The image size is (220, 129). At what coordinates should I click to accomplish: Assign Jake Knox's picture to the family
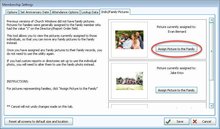coord(176,90)
